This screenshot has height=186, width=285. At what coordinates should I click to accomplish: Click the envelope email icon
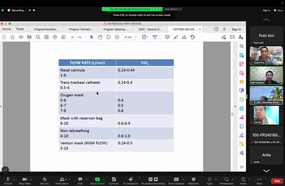coord(232,37)
